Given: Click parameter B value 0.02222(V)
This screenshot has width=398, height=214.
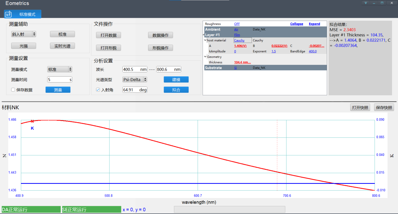Looking at the screenshot, I should [x=279, y=46].
